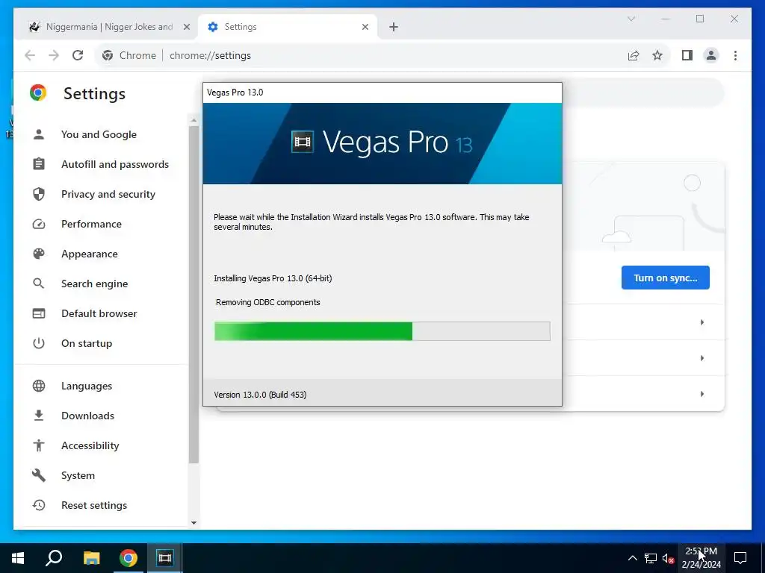The image size is (765, 573).
Task: Click the Chrome logo beside Settings heading
Action: pyautogui.click(x=38, y=93)
